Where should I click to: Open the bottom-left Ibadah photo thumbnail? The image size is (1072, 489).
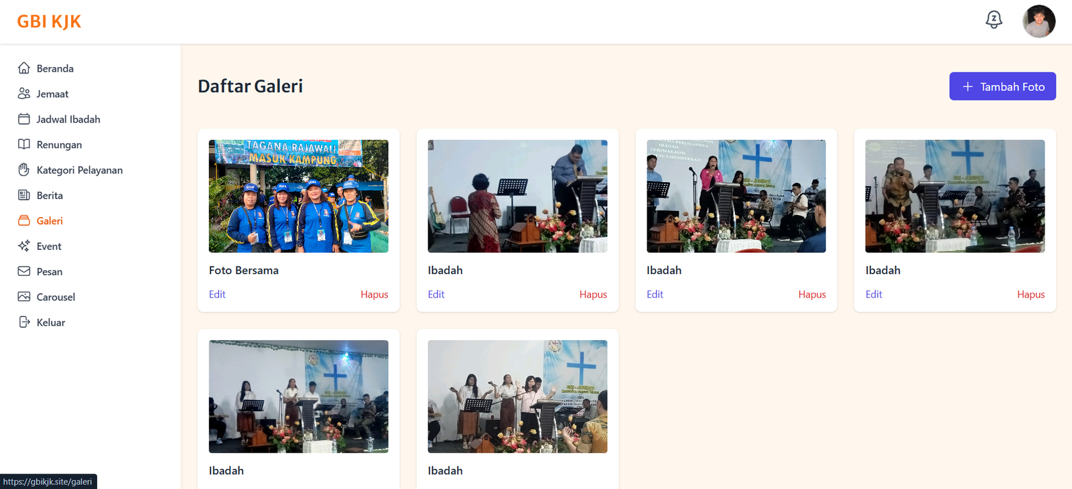pos(299,397)
